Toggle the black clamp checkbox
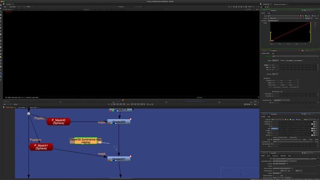The height and width of the screenshot is (180, 320). pyautogui.click(x=279, y=137)
